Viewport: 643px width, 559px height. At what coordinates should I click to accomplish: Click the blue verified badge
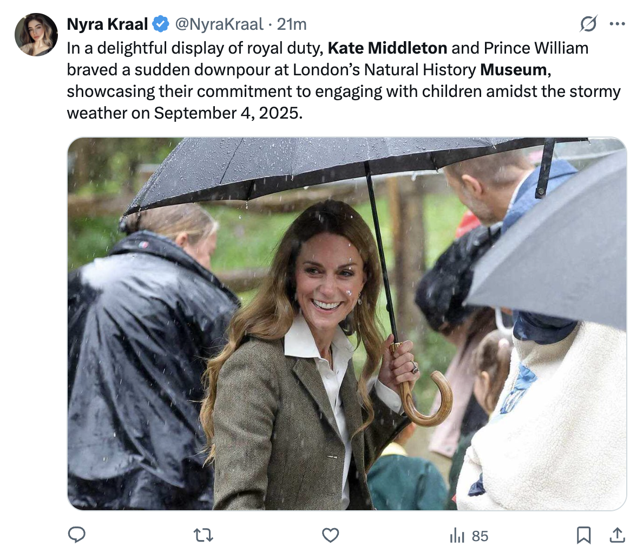160,24
